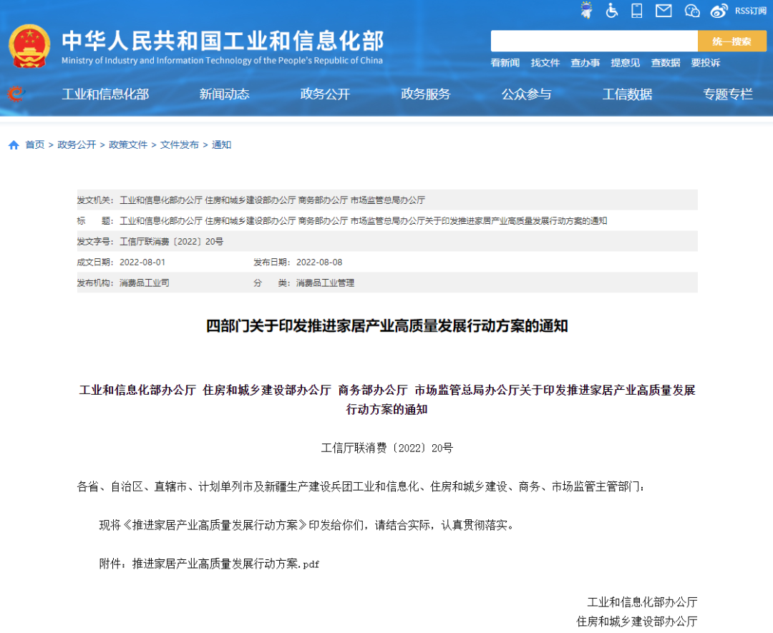The width and height of the screenshot is (773, 633).
Task: Focus the site search input field
Action: (593, 41)
